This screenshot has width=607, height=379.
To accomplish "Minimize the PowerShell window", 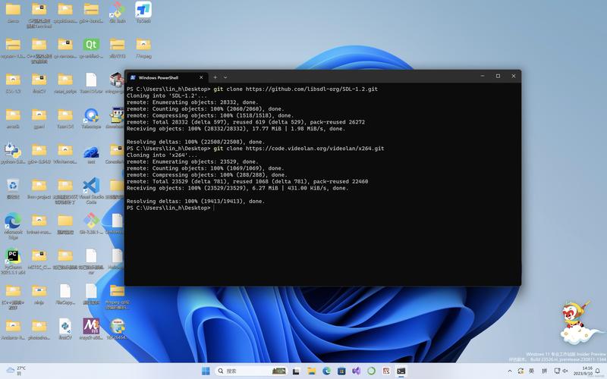I will [483, 77].
